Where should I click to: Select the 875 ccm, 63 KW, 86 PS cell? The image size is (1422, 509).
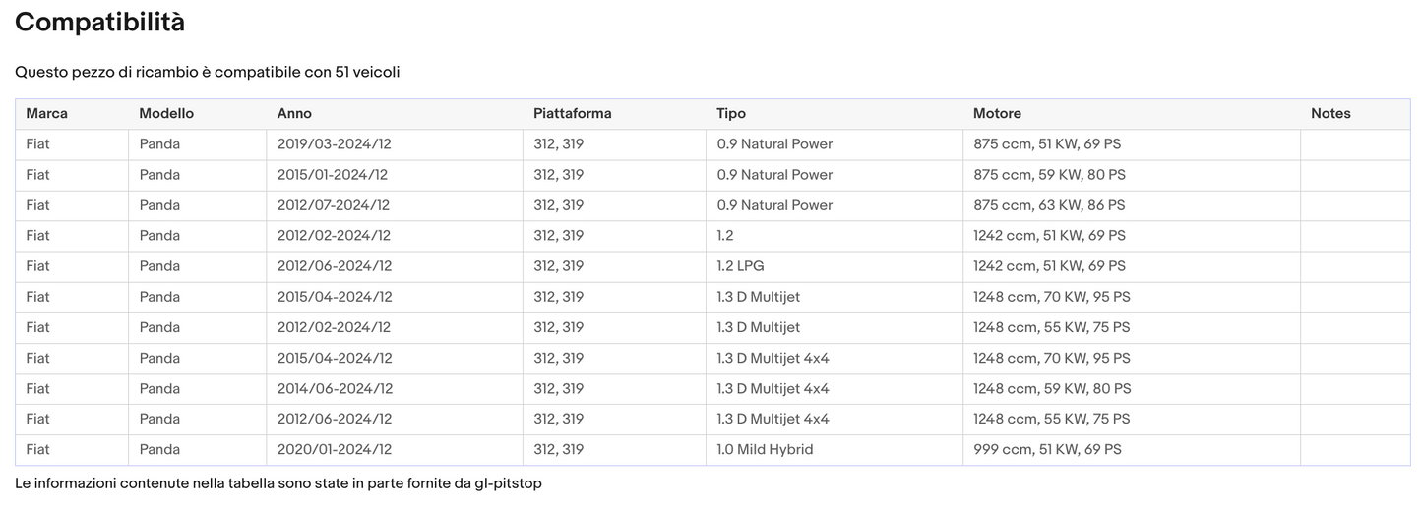pos(1049,205)
